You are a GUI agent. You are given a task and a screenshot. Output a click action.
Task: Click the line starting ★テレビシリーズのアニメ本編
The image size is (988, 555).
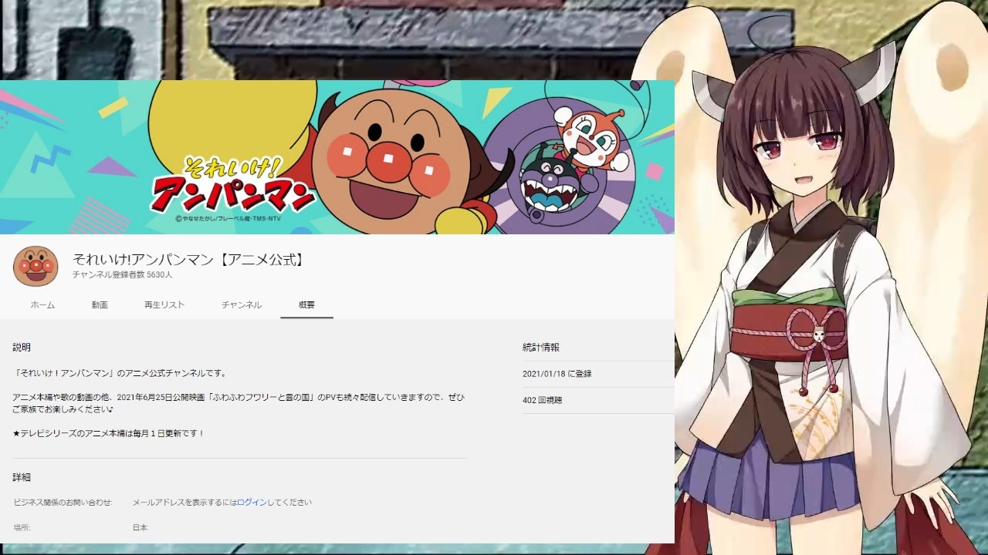109,434
